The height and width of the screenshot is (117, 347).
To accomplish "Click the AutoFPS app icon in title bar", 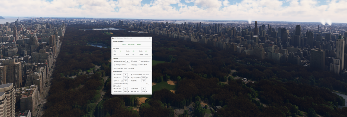I will click(x=113, y=38).
